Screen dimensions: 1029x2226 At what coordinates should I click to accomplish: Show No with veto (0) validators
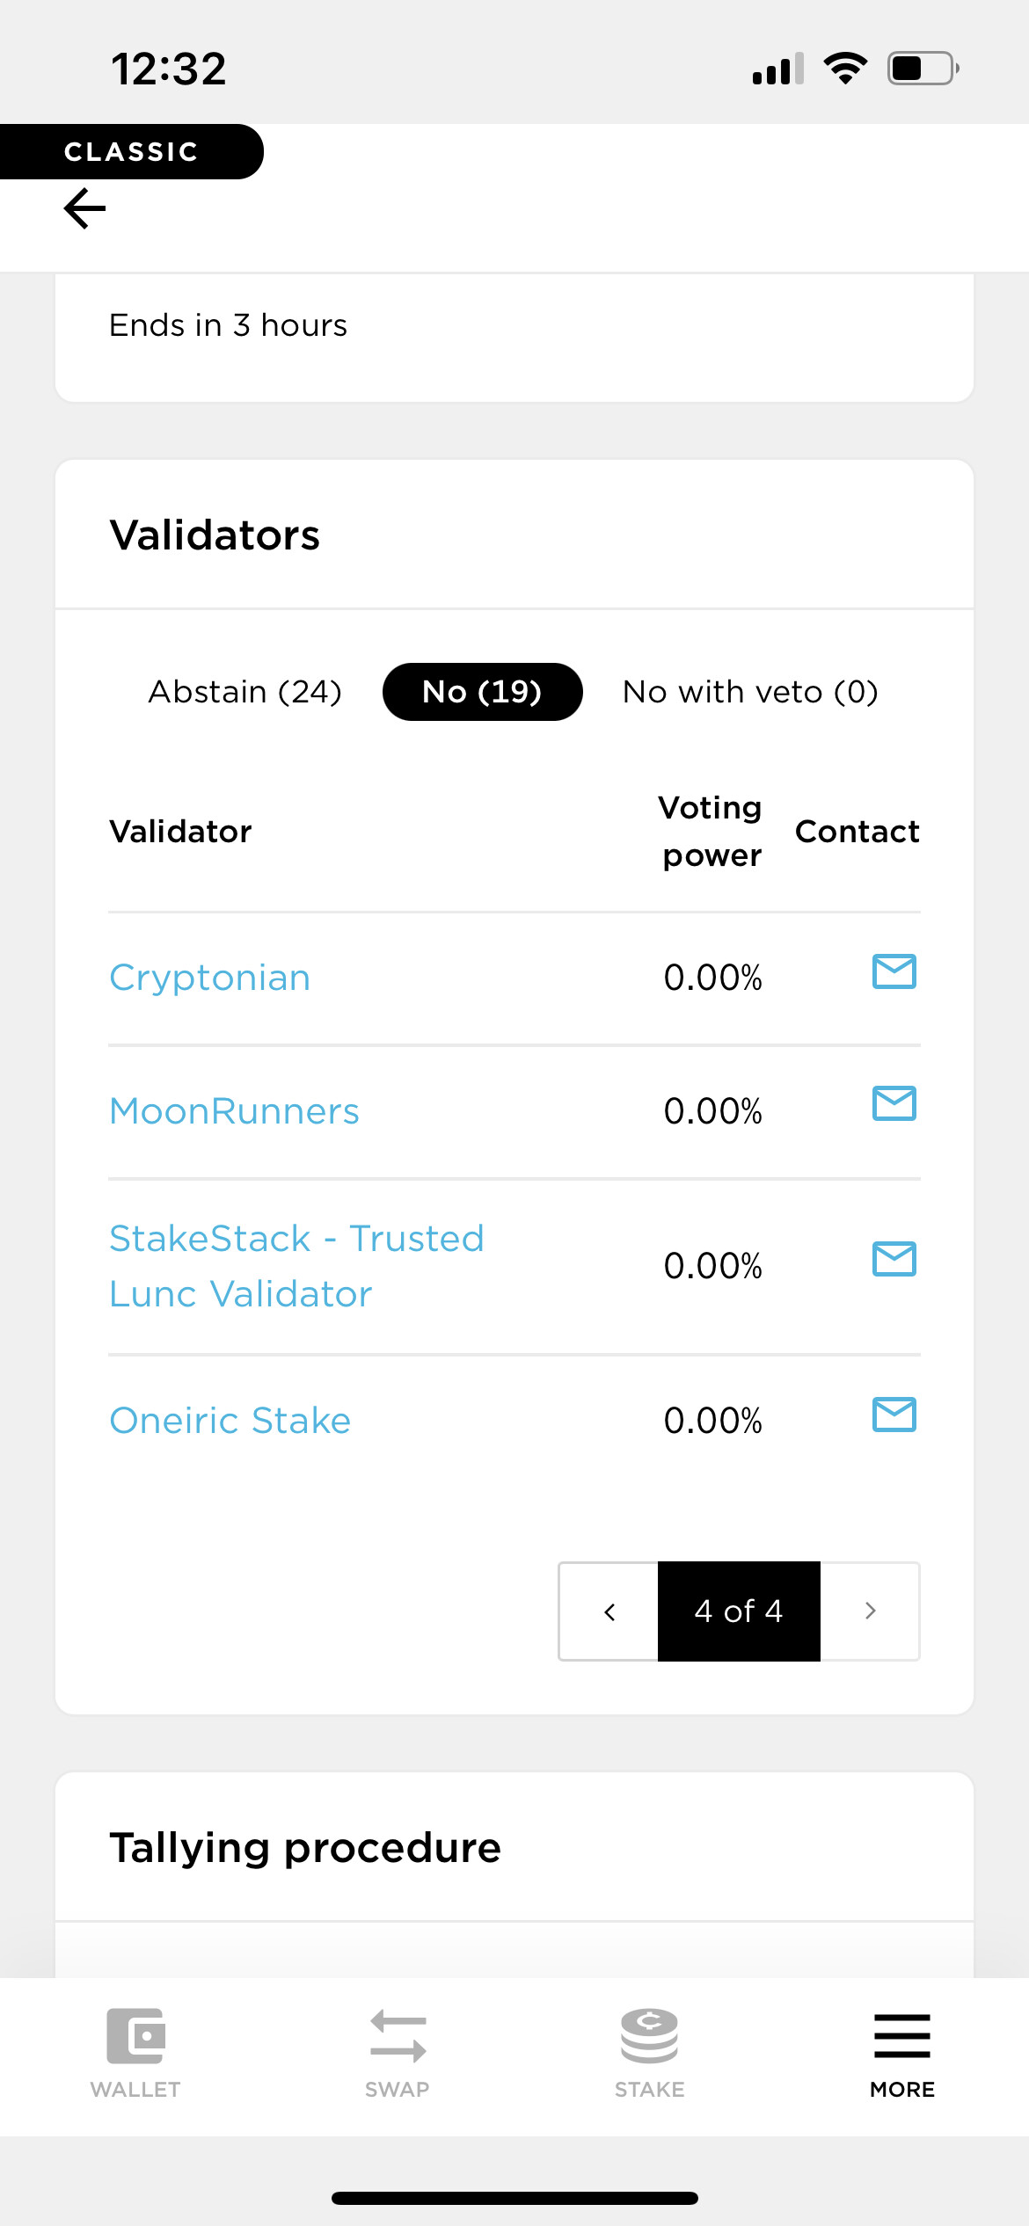point(750,692)
